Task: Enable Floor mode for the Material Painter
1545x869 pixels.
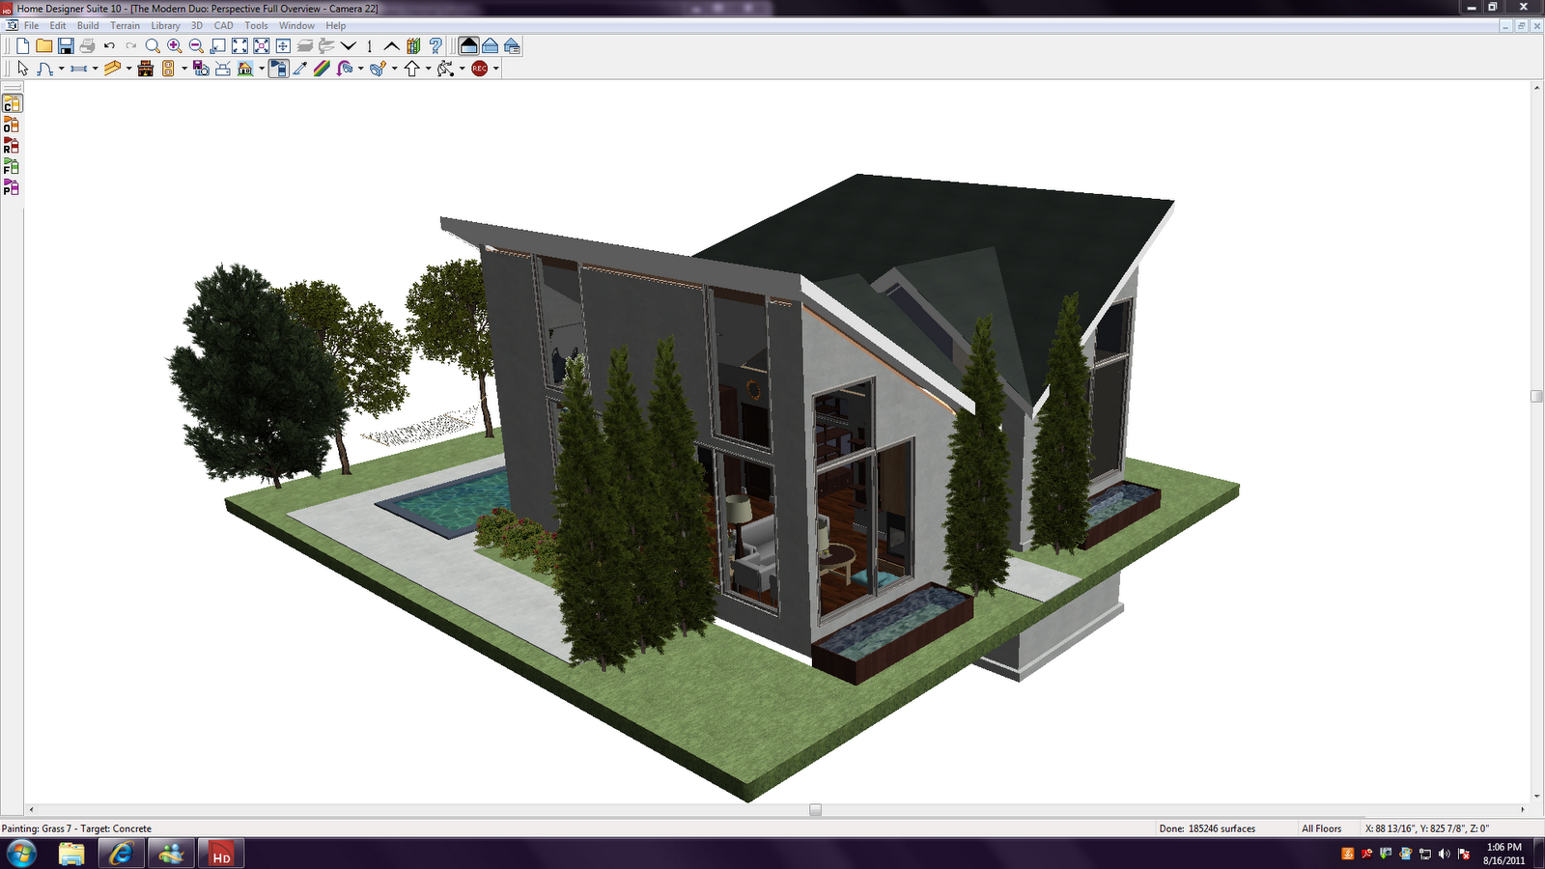Action: point(12,166)
